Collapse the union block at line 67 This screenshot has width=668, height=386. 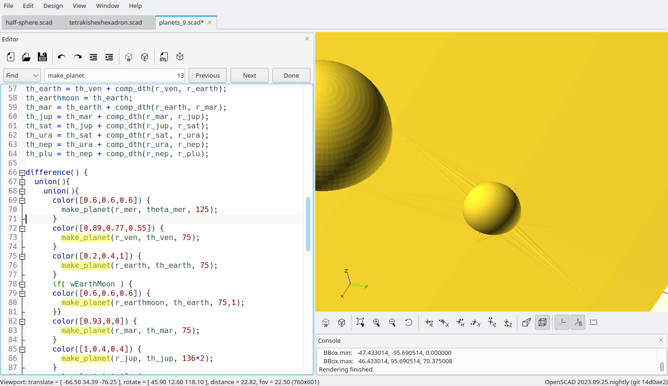coord(21,181)
